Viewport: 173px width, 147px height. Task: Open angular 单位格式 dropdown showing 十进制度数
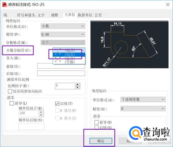(143, 99)
